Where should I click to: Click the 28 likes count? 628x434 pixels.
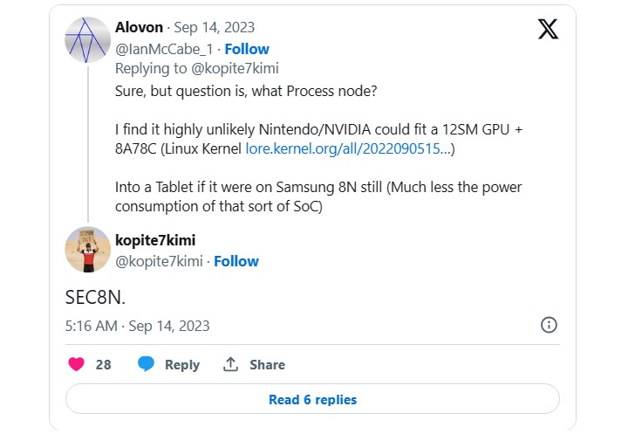tap(103, 365)
